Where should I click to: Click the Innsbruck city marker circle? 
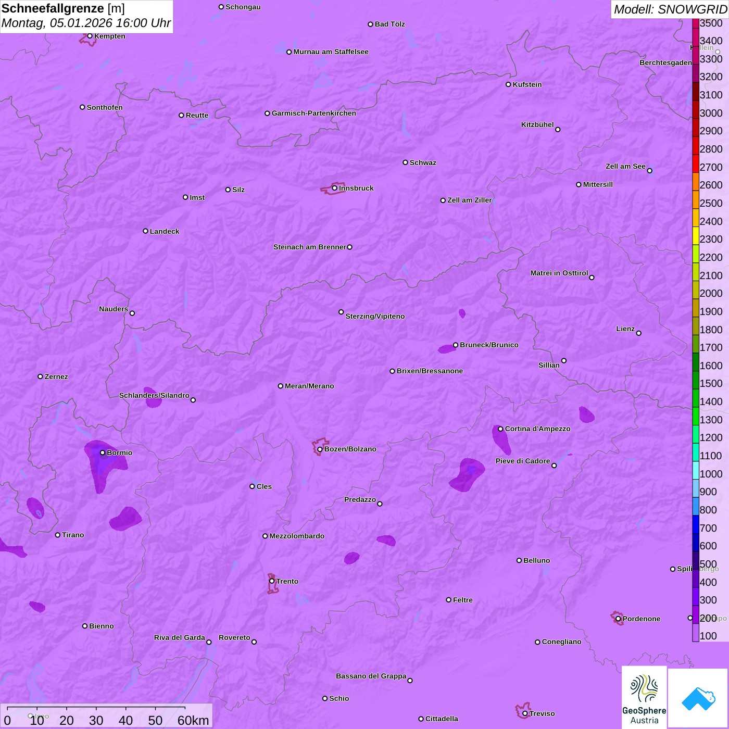334,188
